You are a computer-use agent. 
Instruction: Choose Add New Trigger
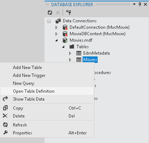[x=47, y=75]
